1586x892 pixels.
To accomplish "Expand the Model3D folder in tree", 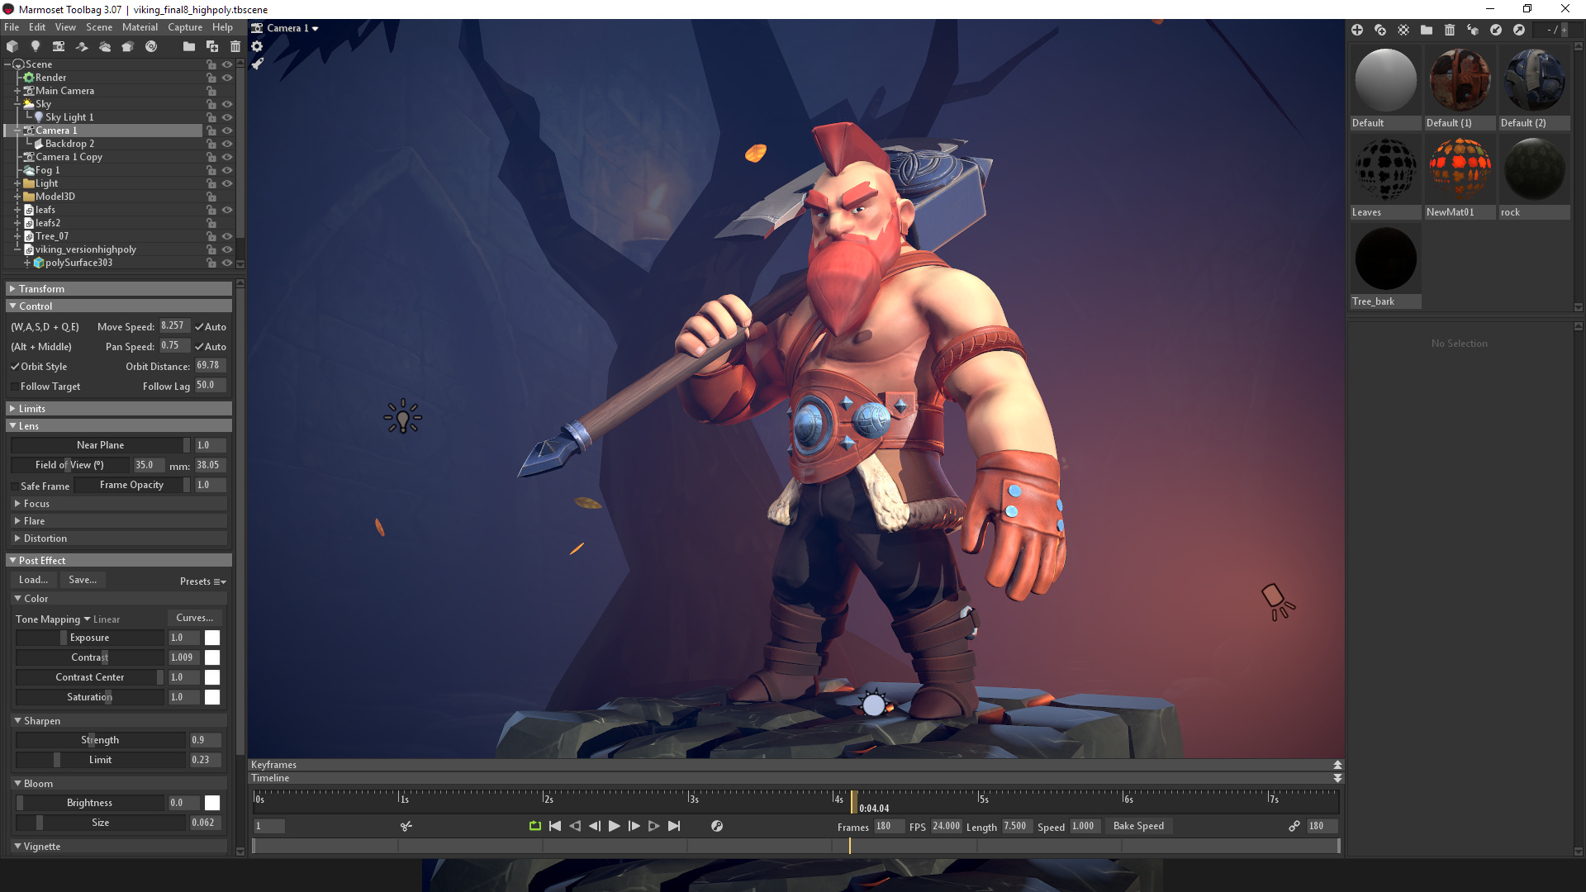I will [17, 197].
